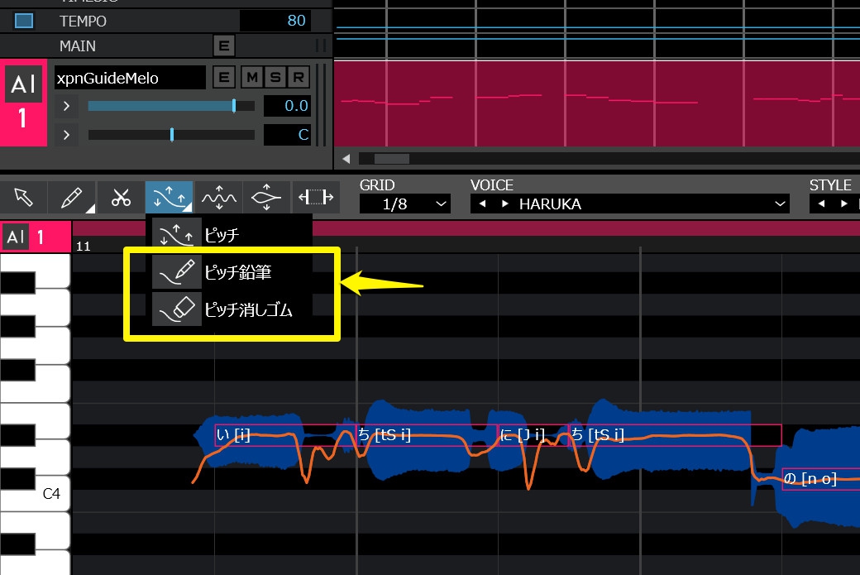Click the xpnGuideMelo track name field
This screenshot has height=575, width=860.
pyautogui.click(x=130, y=78)
